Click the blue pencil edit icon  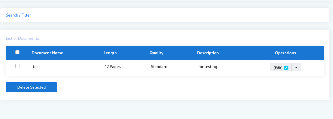click(286, 68)
